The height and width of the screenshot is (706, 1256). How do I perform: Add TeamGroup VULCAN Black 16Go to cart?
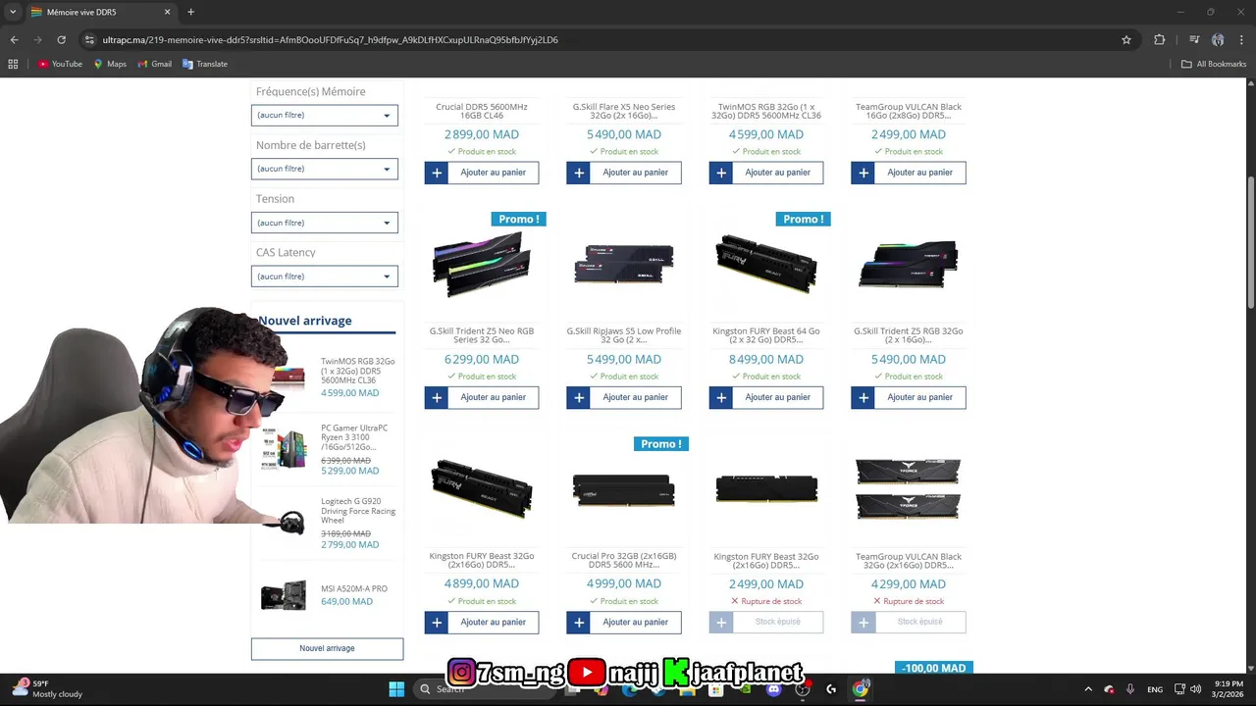[909, 173]
